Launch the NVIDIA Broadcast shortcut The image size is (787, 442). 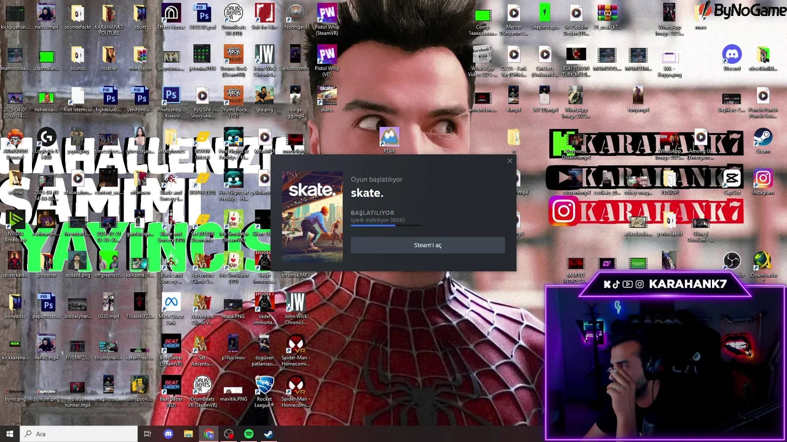(x=15, y=226)
